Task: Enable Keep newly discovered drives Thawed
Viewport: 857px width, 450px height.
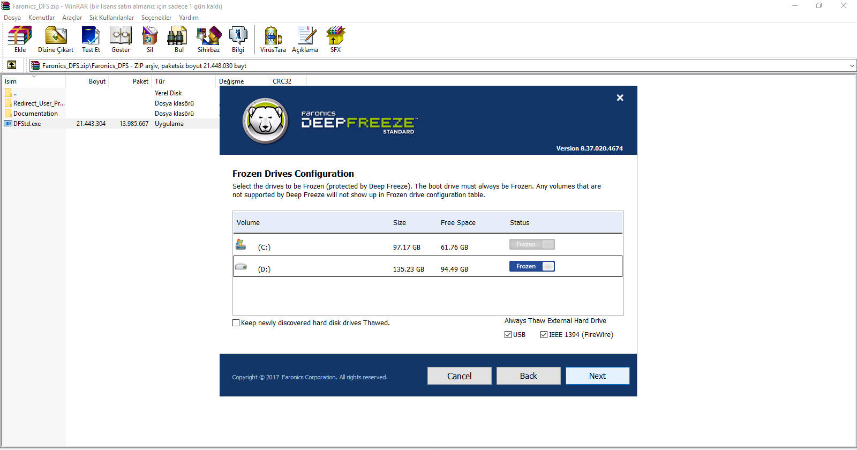Action: click(x=236, y=323)
